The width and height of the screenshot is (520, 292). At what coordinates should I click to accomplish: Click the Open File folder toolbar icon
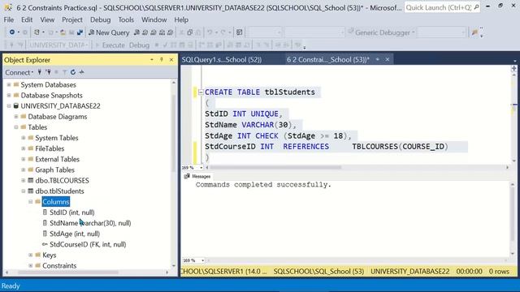pos(63,32)
